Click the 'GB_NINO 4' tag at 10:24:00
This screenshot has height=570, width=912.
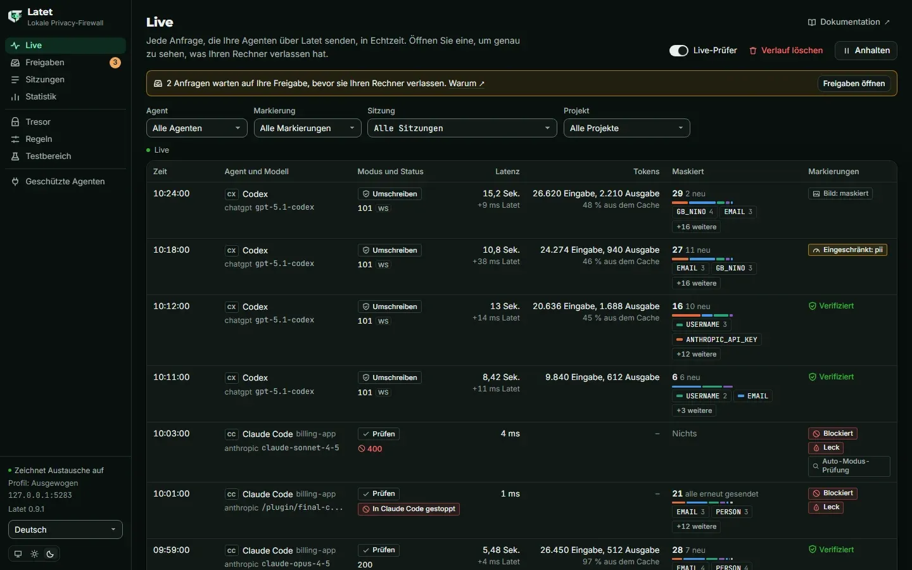click(695, 212)
